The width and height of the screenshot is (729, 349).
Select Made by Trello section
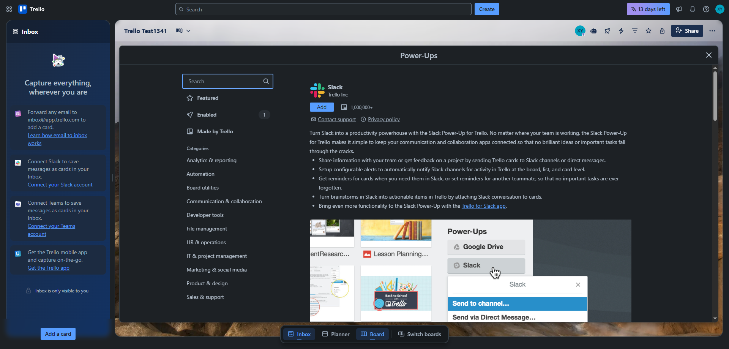tap(228, 131)
